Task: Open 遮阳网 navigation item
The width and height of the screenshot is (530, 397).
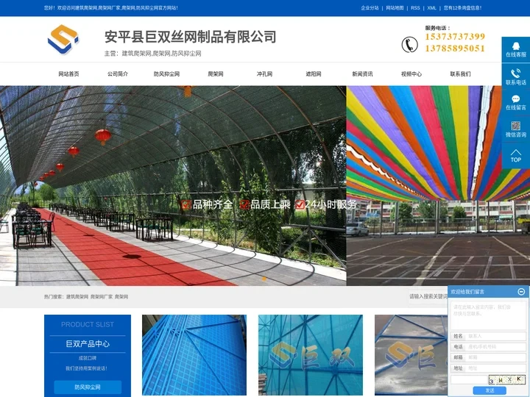Action: pyautogui.click(x=314, y=74)
